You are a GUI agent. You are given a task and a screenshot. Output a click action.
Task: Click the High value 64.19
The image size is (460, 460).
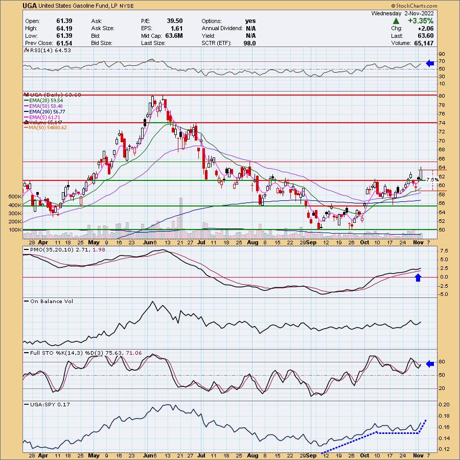coord(64,29)
